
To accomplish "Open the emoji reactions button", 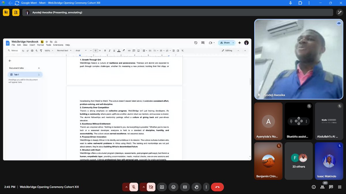I will pyautogui.click(x=173, y=187).
